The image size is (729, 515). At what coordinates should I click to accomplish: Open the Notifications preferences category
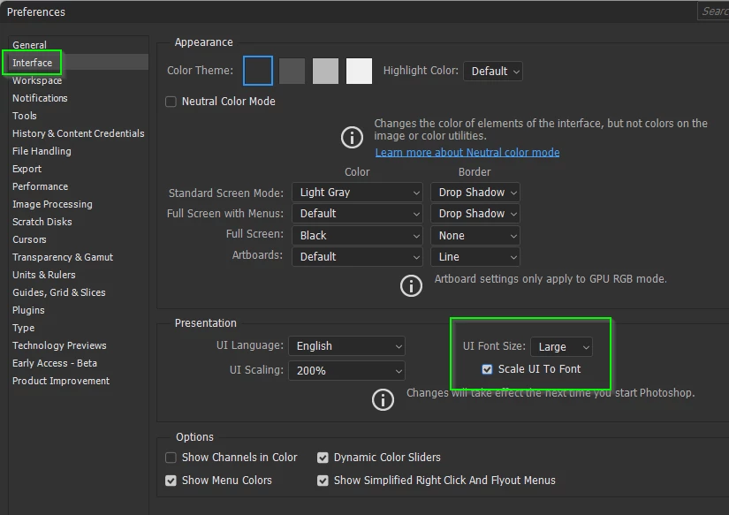pyautogui.click(x=40, y=98)
